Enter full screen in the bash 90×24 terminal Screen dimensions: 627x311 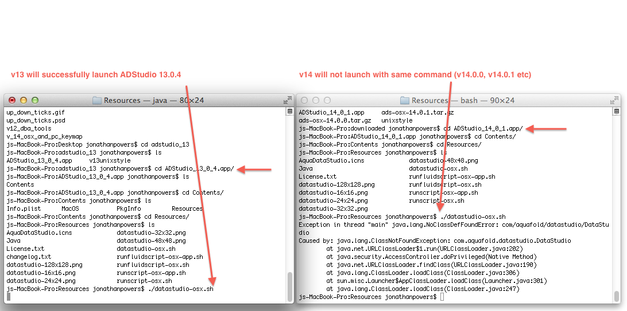(x=614, y=100)
